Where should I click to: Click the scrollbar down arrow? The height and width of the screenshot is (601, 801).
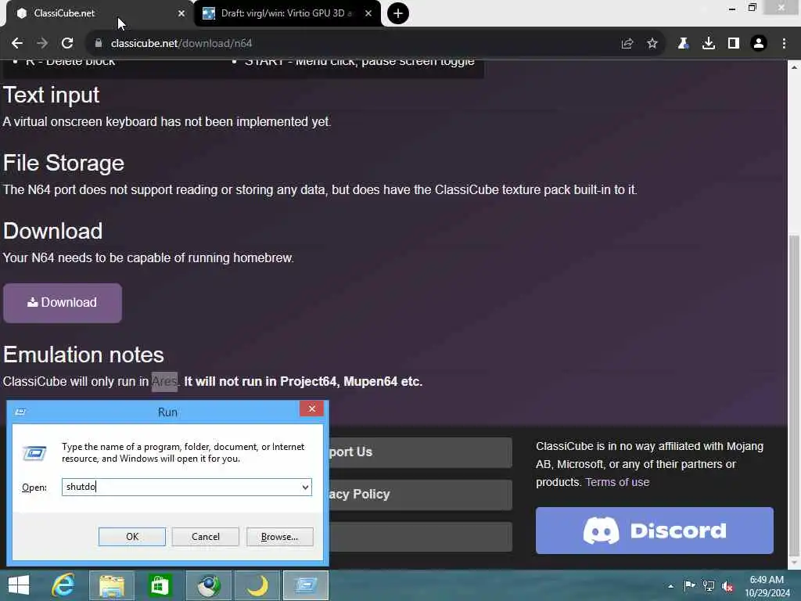click(794, 563)
